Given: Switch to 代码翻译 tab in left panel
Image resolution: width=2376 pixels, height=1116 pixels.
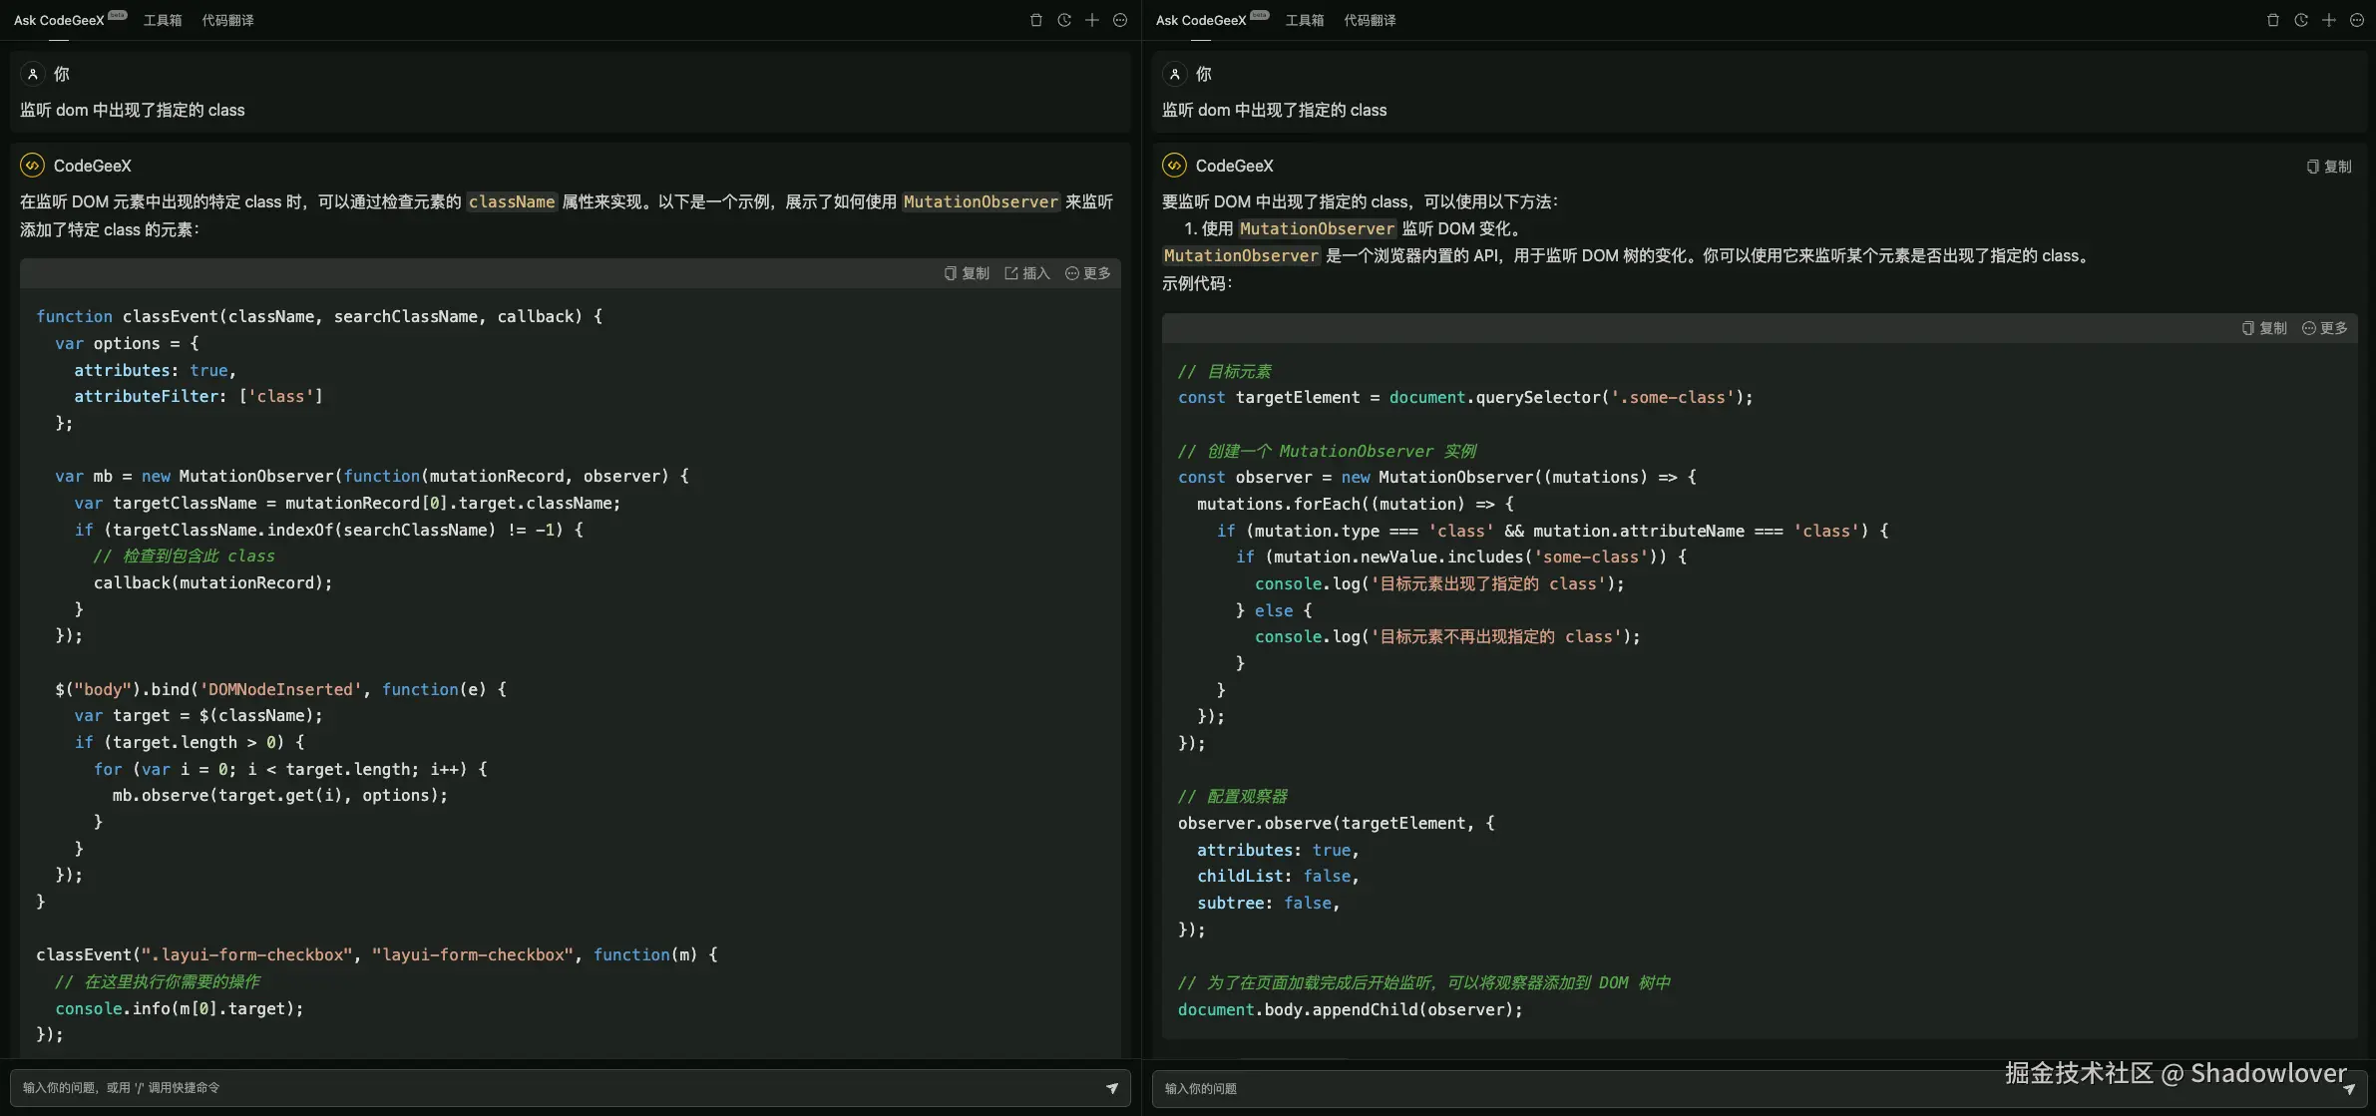Looking at the screenshot, I should 227,20.
